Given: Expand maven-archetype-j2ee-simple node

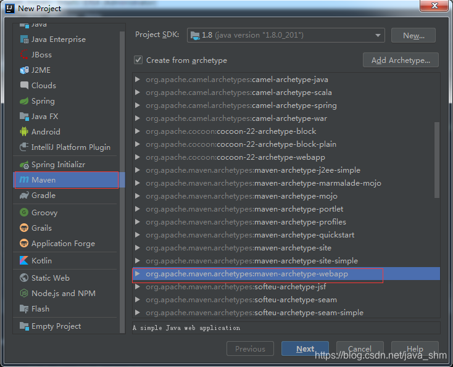Looking at the screenshot, I should [138, 170].
